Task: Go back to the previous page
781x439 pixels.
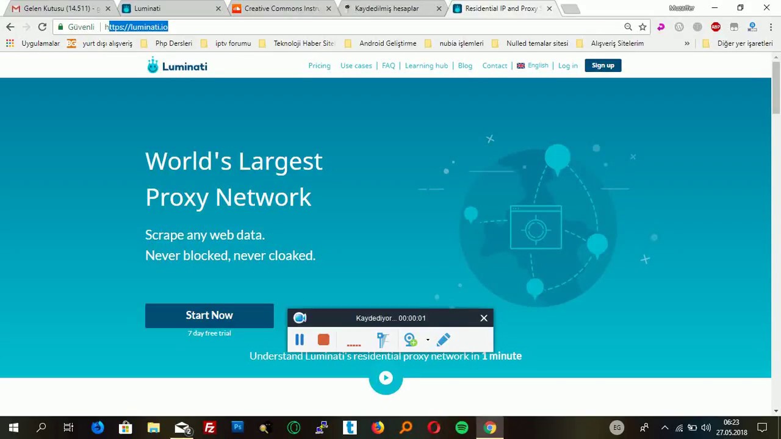Action: [x=10, y=27]
